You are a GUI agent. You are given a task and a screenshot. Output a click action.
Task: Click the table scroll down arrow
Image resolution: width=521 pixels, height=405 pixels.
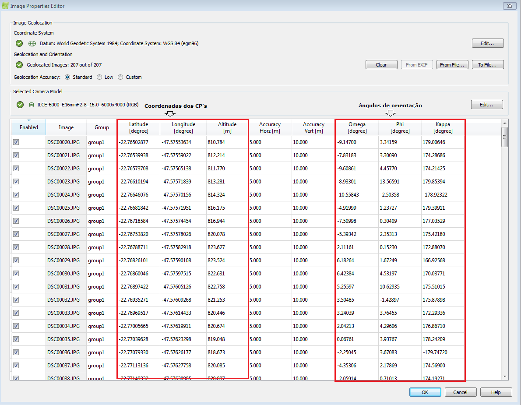tap(505, 377)
